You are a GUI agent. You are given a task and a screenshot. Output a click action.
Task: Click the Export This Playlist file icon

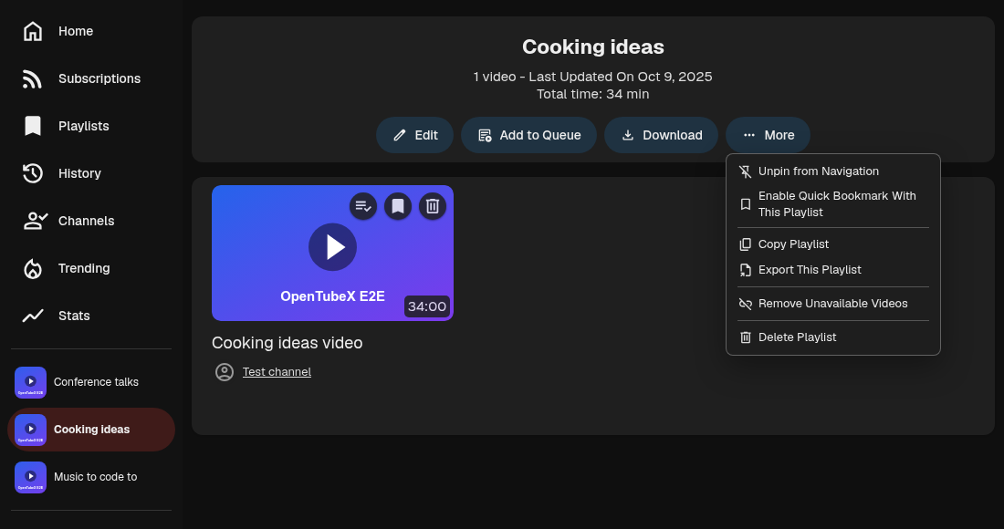pyautogui.click(x=746, y=270)
